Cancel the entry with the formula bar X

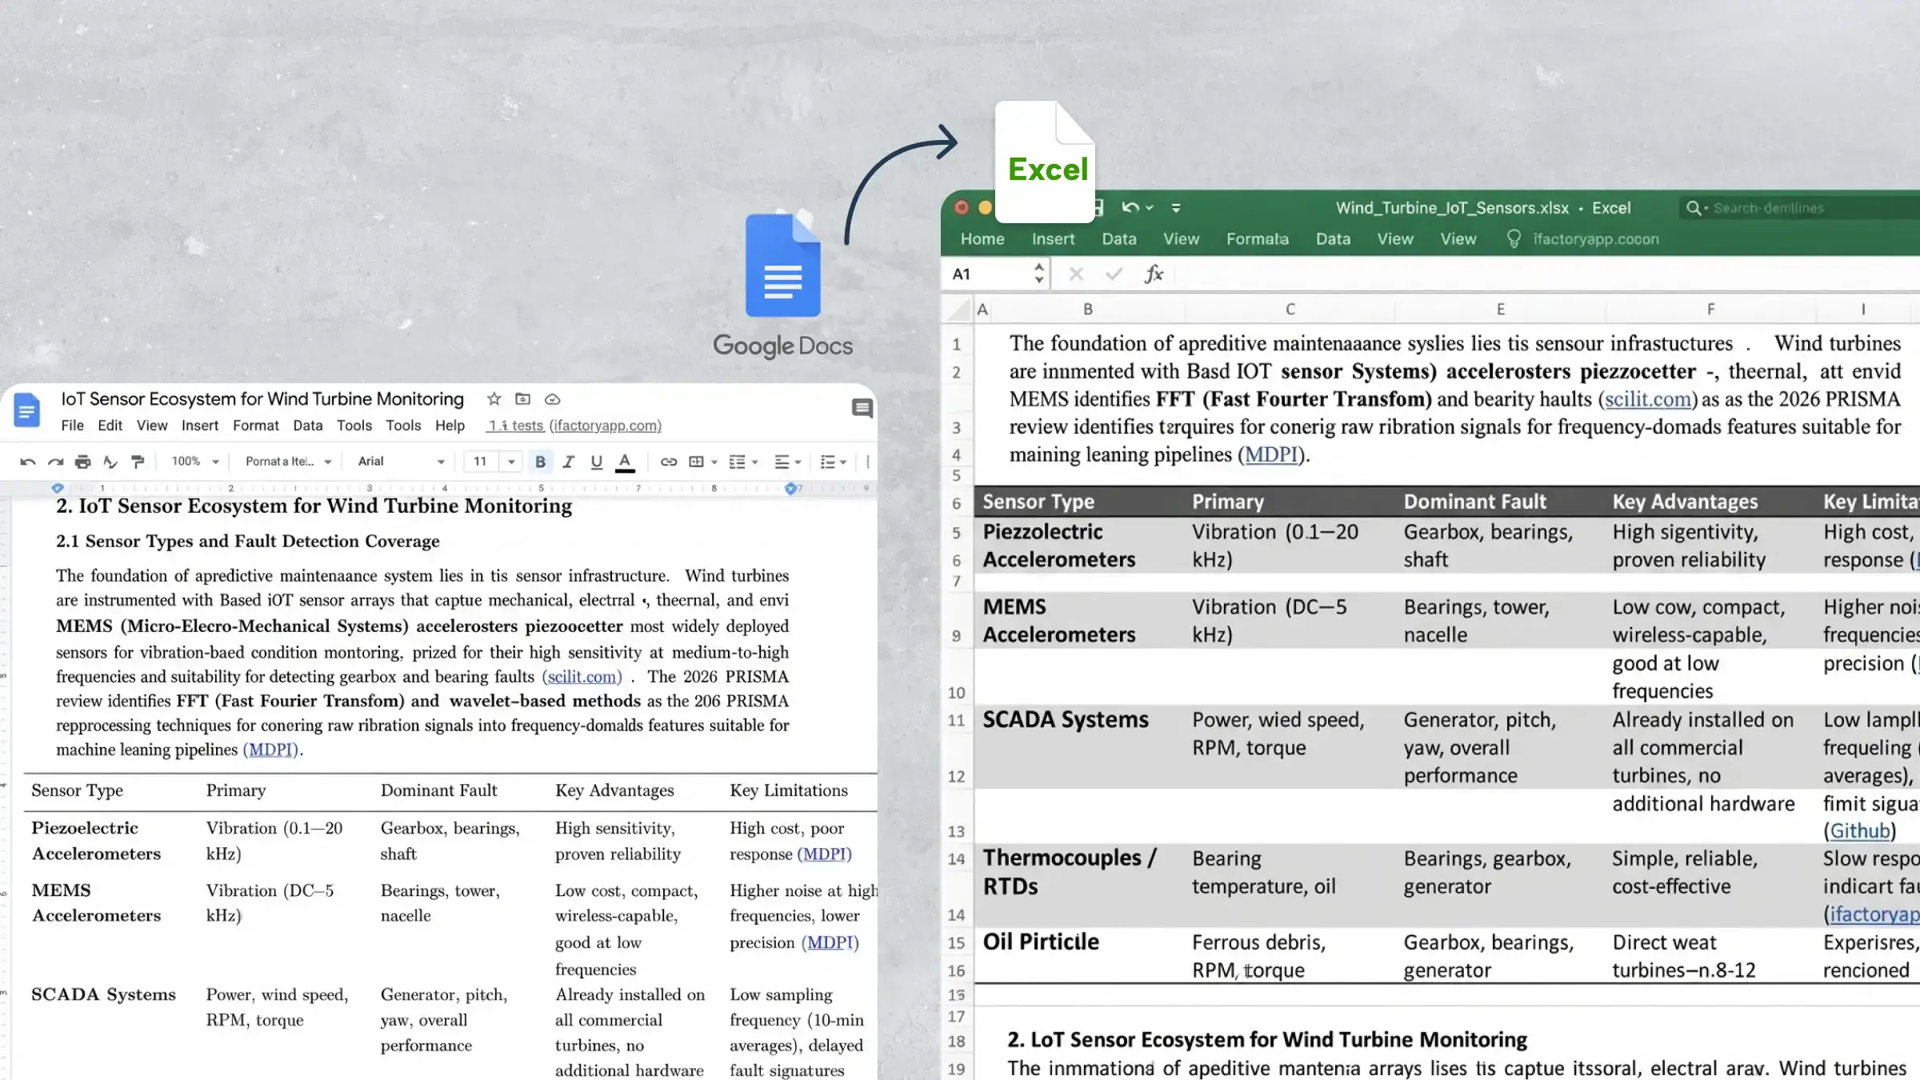1076,274
